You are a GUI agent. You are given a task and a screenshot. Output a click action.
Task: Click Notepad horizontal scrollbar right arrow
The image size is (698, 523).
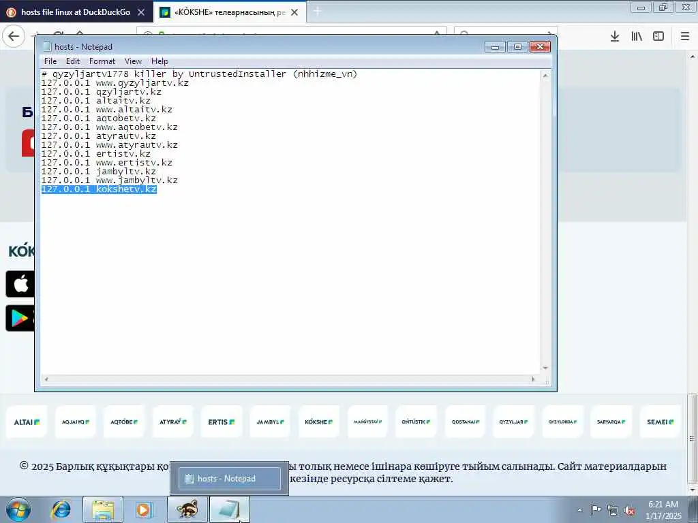coord(533,379)
